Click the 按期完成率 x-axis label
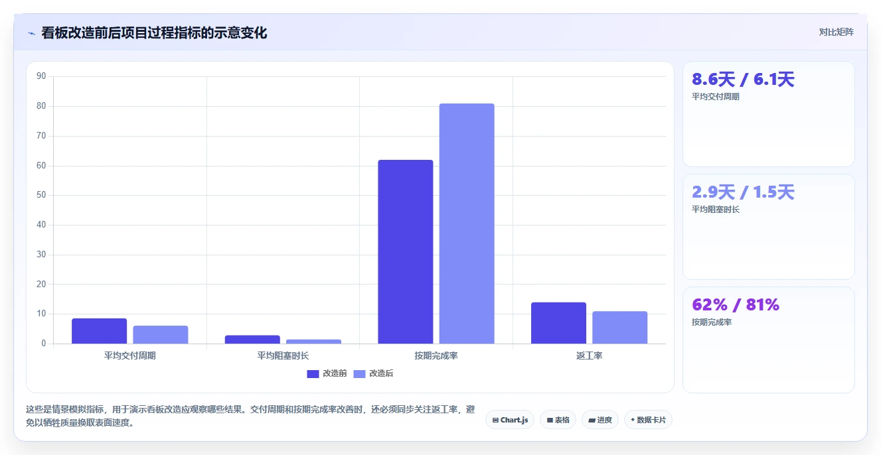Viewport: 881px width, 455px height. coord(436,356)
